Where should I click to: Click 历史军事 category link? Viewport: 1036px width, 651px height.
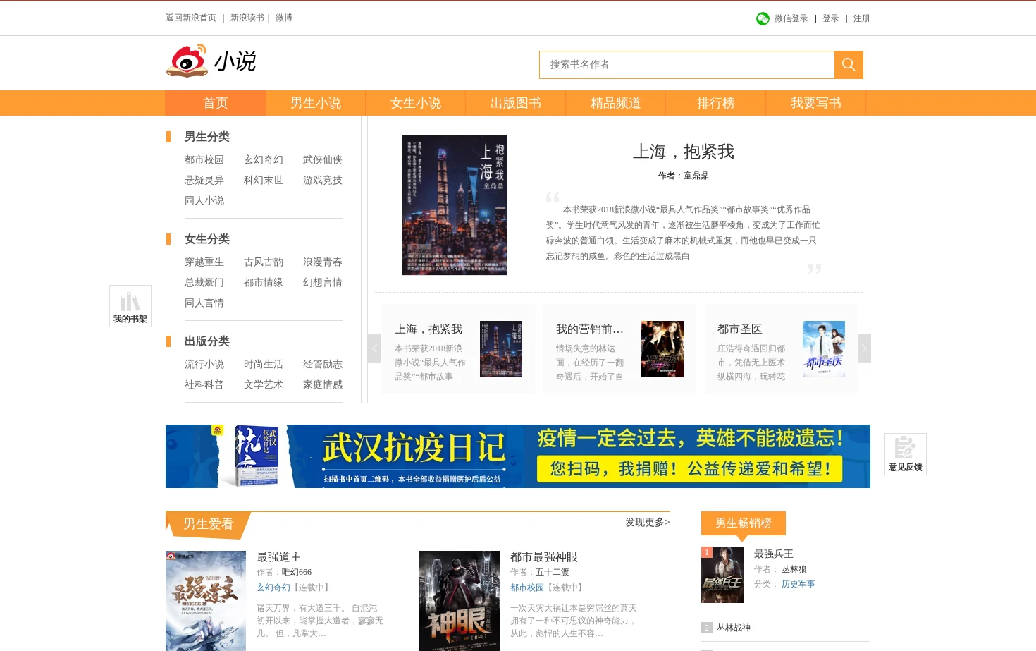pyautogui.click(x=798, y=584)
